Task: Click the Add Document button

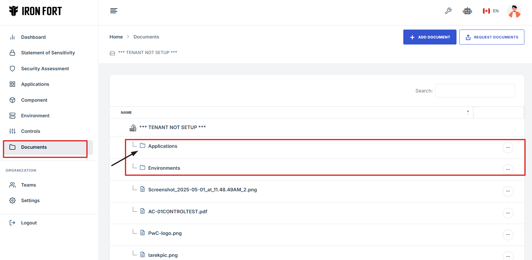Action: (429, 37)
